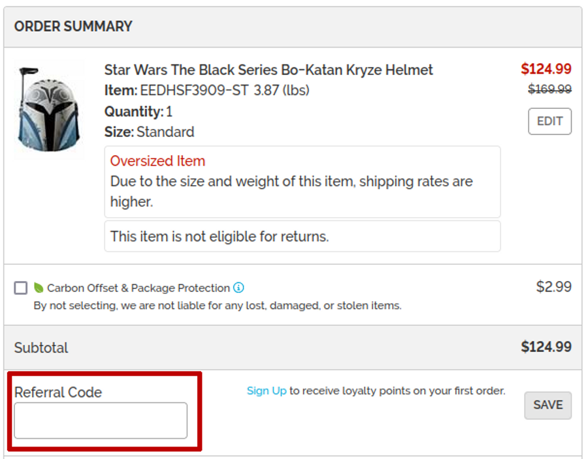Click the Referral Code field label
Screen dimensions: 588x459
58,392
